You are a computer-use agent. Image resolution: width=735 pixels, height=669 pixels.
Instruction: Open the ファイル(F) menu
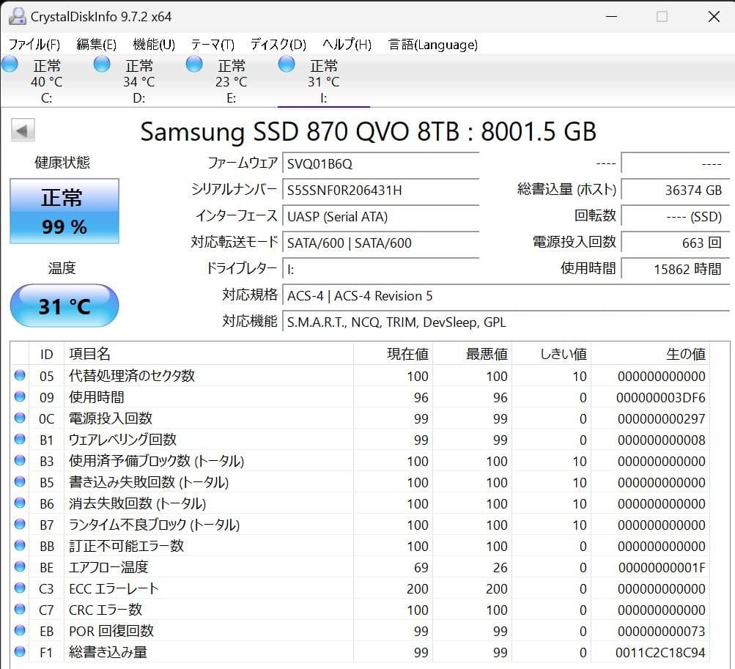[x=32, y=44]
